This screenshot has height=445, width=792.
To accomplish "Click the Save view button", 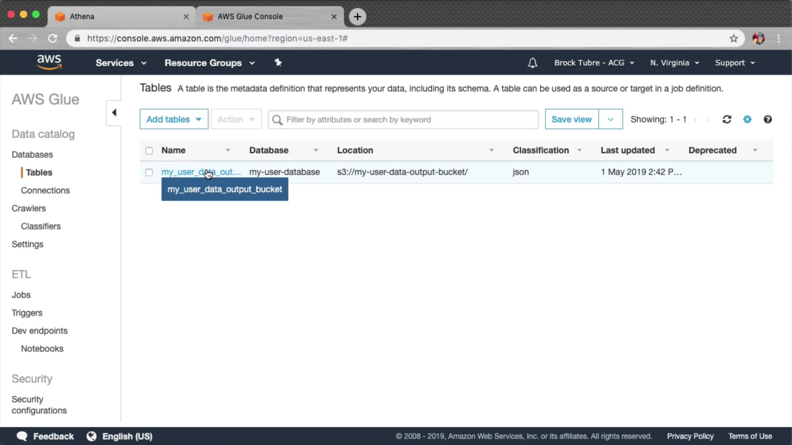I will [571, 119].
